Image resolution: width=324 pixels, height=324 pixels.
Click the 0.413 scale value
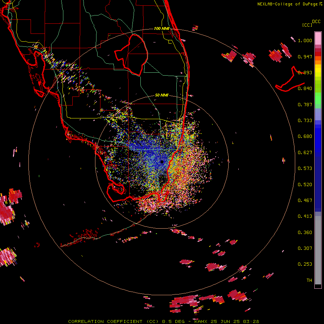pos(305,216)
